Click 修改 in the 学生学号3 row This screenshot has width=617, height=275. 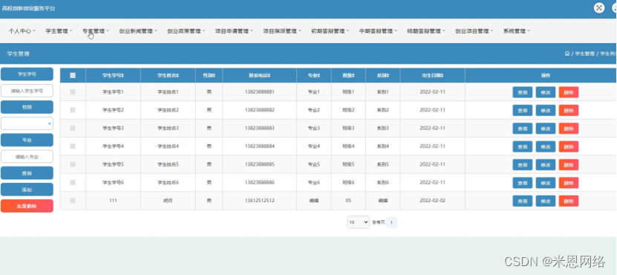[546, 129]
